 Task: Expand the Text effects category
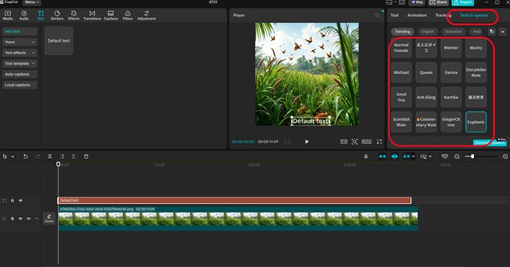pyautogui.click(x=20, y=53)
